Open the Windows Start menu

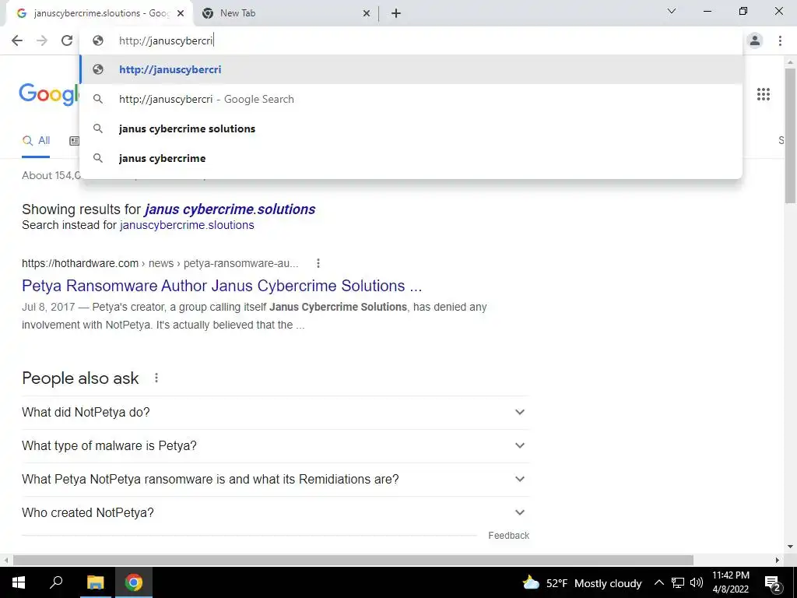tap(19, 582)
